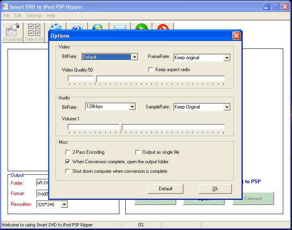Click the Volume slider thumb
292x230 pixels.
tap(121, 128)
